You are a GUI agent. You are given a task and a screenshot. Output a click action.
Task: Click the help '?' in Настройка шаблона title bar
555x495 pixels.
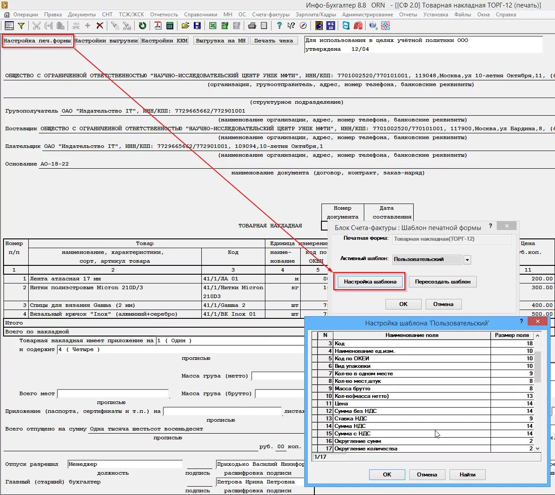click(x=521, y=321)
